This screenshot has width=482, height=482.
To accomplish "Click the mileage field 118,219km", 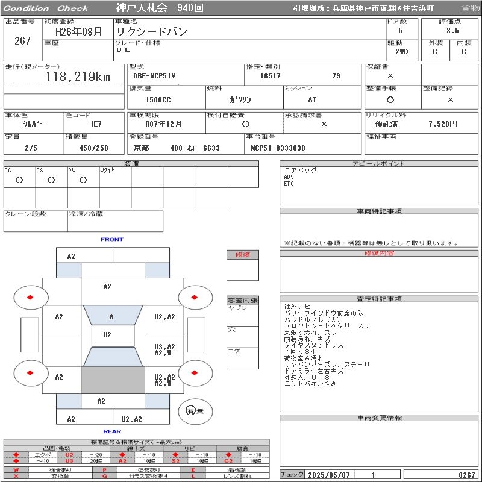I will click(x=78, y=77).
